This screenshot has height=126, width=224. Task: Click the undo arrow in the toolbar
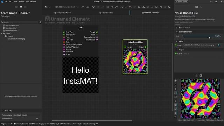(x=46, y=7)
